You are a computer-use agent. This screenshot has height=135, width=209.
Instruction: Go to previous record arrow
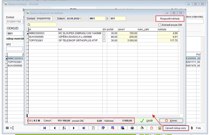pos(55,128)
